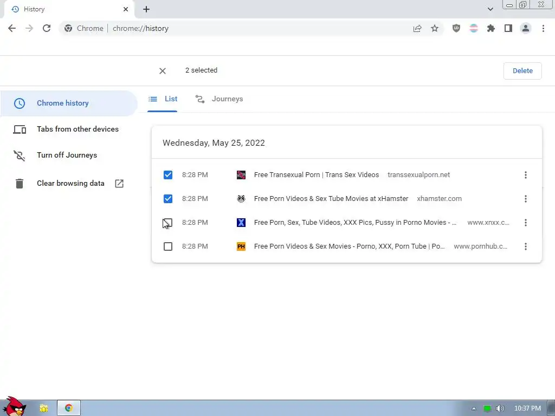
Task: Open the pinned folder app in the taskbar
Action: pos(43,408)
